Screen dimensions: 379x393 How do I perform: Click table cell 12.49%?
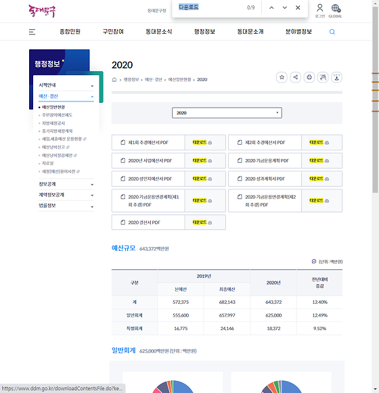point(319,315)
